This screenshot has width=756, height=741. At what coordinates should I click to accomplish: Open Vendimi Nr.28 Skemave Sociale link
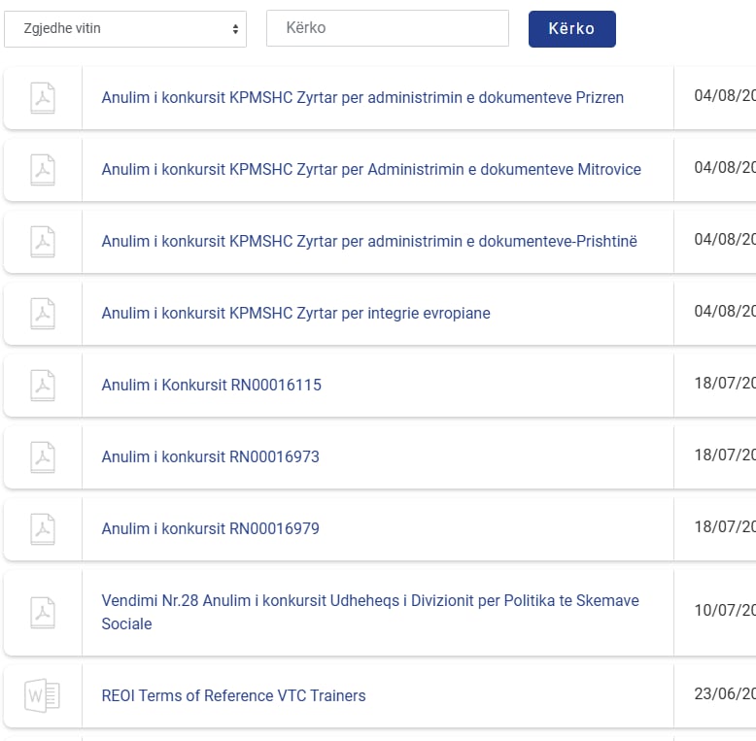pyautogui.click(x=370, y=612)
